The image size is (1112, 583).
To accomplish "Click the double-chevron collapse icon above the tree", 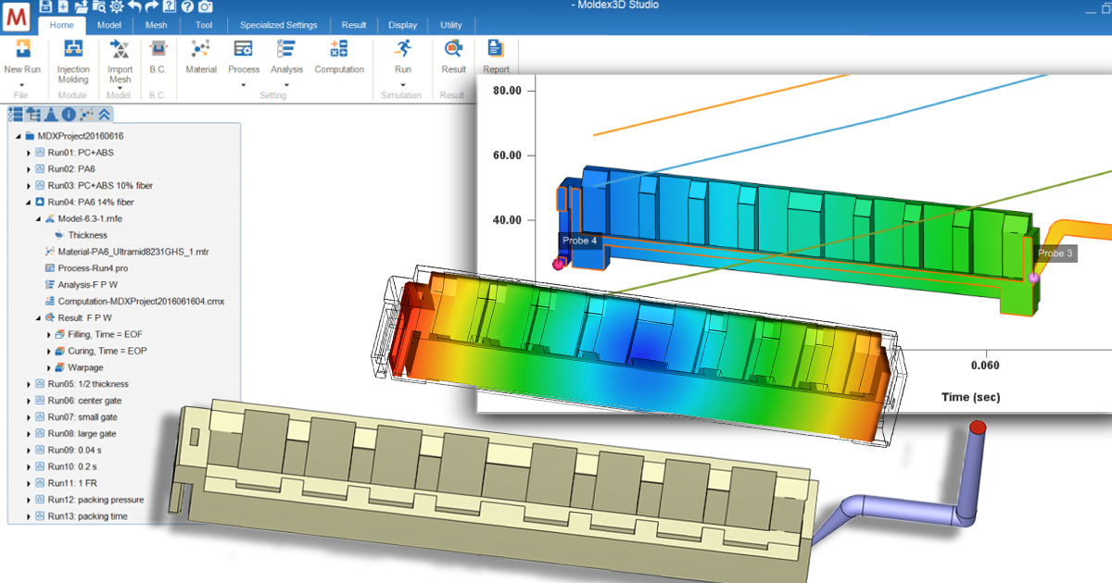I will [x=105, y=114].
